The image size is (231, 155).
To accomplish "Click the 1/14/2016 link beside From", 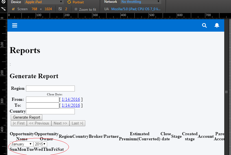I will click(71, 99).
